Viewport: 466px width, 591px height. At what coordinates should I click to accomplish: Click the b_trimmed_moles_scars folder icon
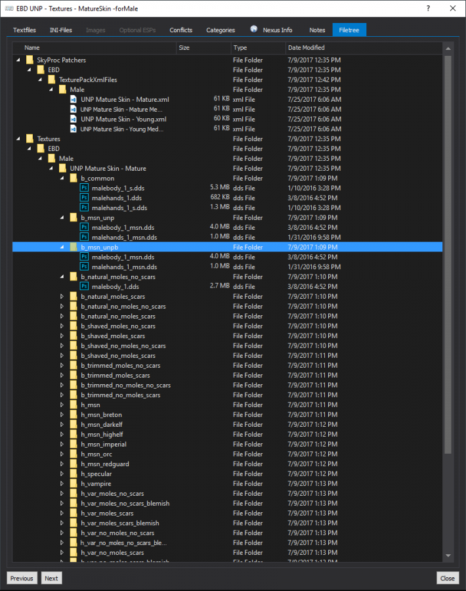coord(74,375)
